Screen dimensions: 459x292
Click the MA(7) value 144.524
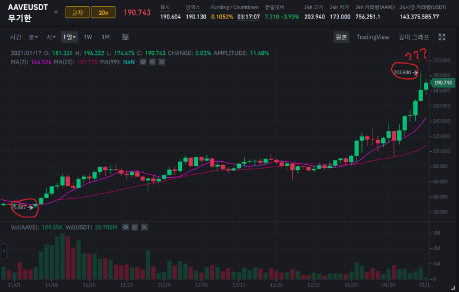coord(41,62)
